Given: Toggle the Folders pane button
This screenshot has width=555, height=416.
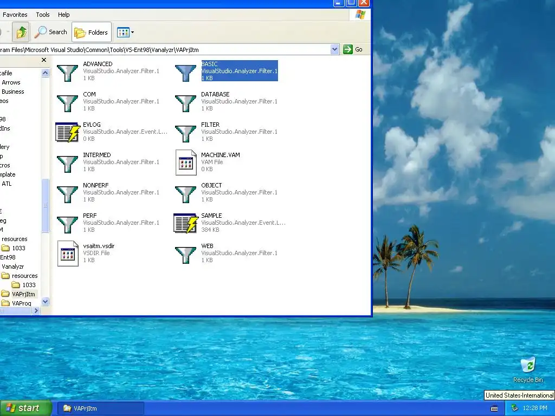Looking at the screenshot, I should 91,32.
